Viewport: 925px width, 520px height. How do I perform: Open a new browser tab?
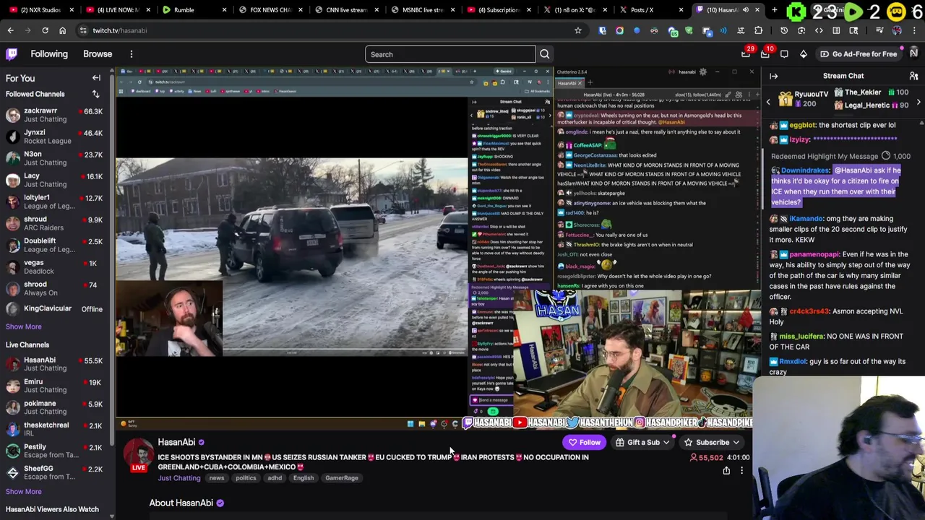click(x=774, y=10)
